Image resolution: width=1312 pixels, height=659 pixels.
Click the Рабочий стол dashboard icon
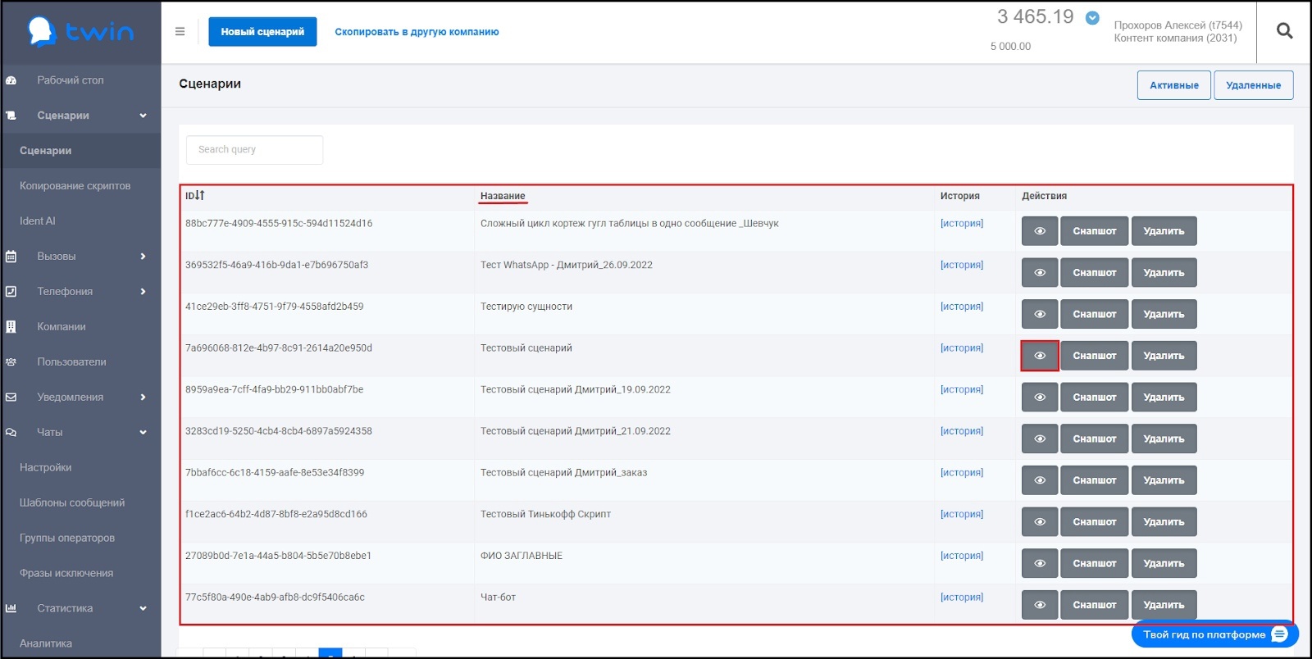pyautogui.click(x=11, y=80)
